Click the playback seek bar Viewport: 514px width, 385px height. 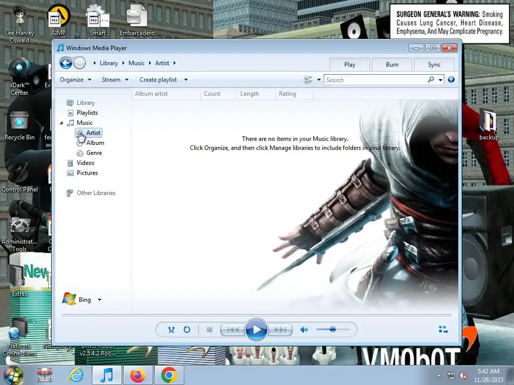click(x=256, y=315)
